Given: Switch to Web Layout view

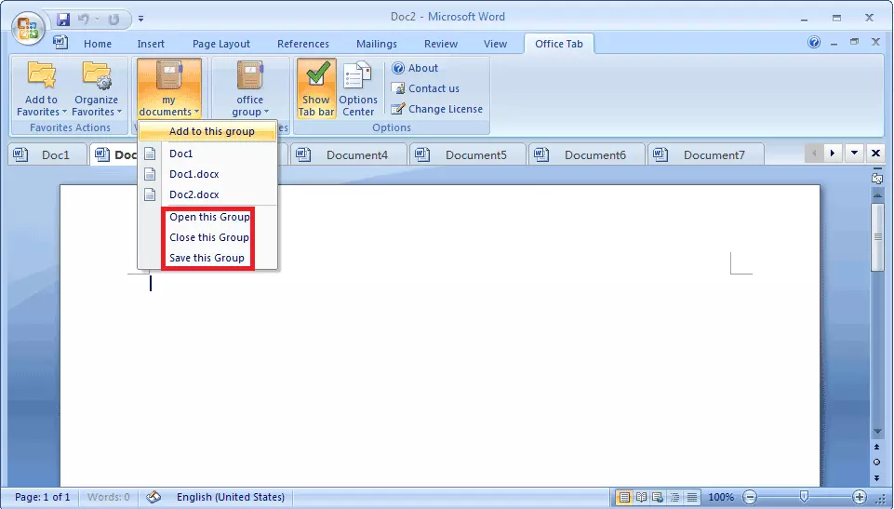Looking at the screenshot, I should pos(658,498).
